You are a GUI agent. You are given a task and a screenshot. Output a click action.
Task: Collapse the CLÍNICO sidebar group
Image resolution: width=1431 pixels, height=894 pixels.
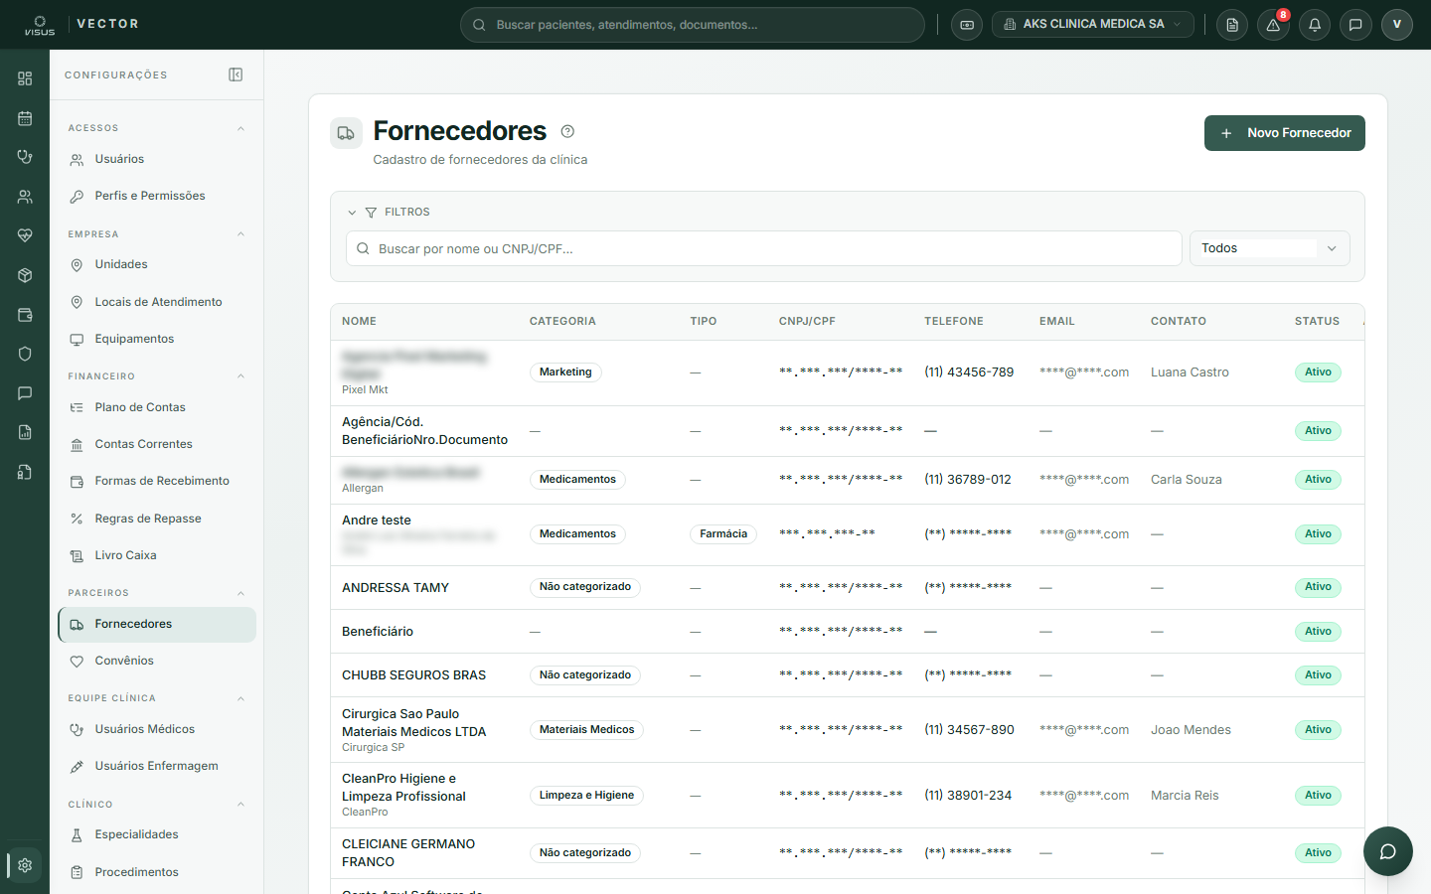coord(157,805)
